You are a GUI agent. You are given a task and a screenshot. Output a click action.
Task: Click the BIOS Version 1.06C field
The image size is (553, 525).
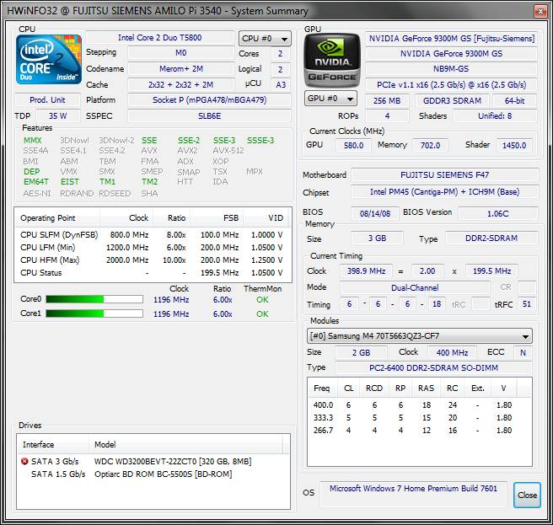pyautogui.click(x=498, y=214)
